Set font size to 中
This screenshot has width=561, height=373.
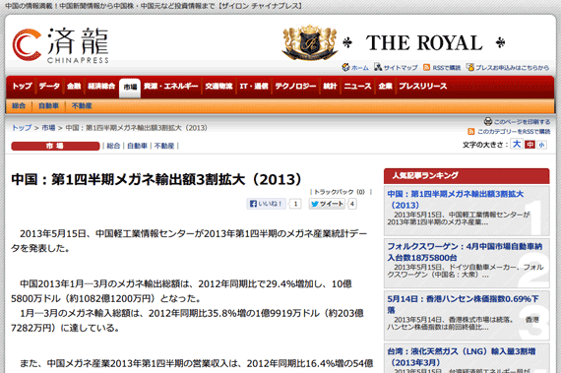530,145
